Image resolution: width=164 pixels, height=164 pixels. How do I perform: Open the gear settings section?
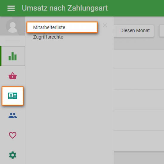click(x=13, y=155)
